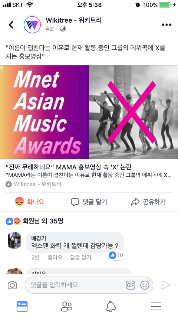Open the Notifications bell tab
This screenshot has height=317, width=178.
(x=111, y=307)
